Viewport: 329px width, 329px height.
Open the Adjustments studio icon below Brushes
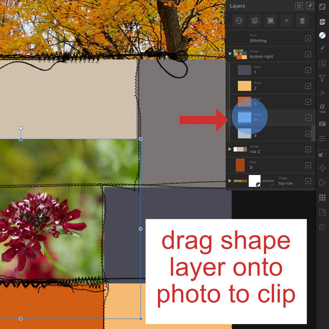(x=322, y=63)
